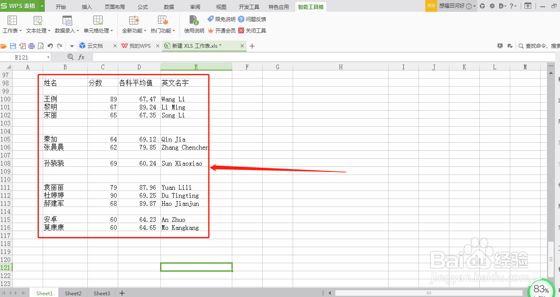Click the 限免说明 link
560x297 pixels.
[x=221, y=19]
